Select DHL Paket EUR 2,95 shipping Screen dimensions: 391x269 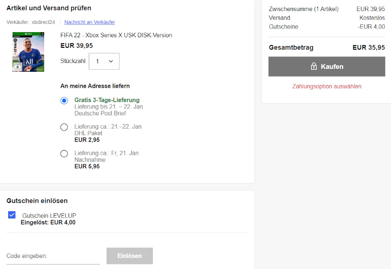[64, 127]
